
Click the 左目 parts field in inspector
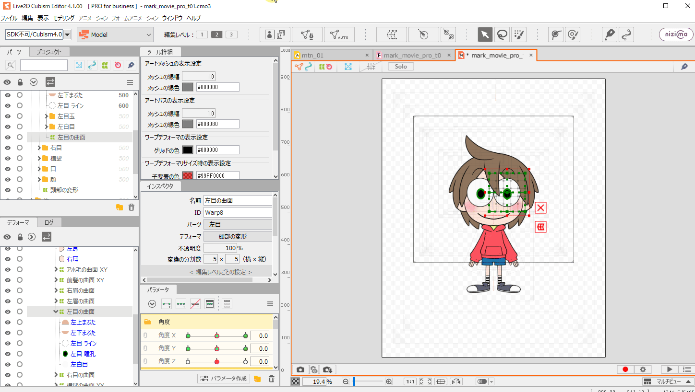pyautogui.click(x=238, y=224)
